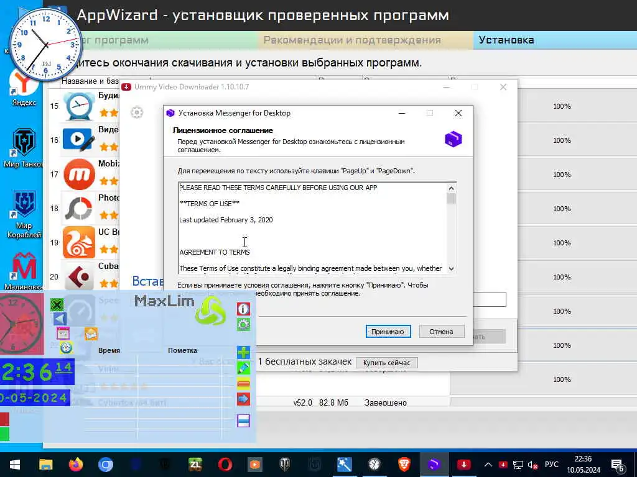Click the alarm clock app icon in row 15
637x477 pixels.
pos(79,106)
